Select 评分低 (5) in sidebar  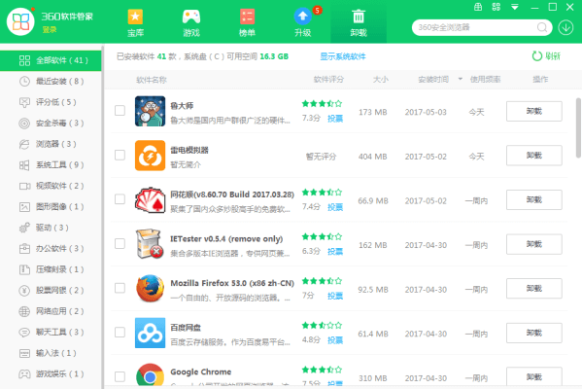click(x=51, y=102)
